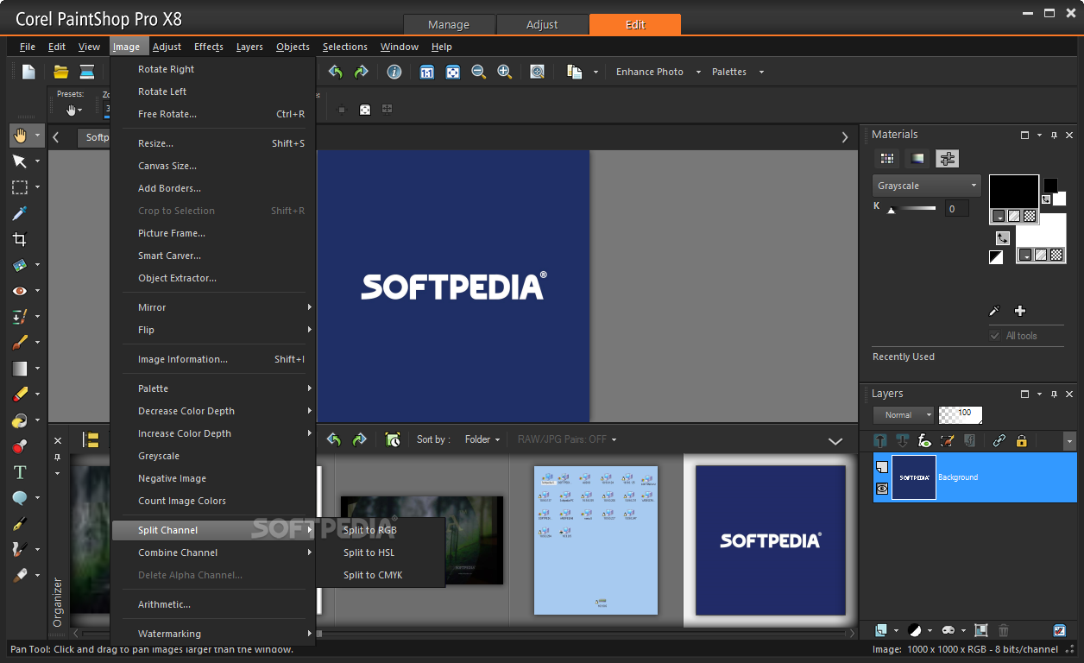Select the Eraser tool
This screenshot has width=1084, height=663.
[19, 395]
